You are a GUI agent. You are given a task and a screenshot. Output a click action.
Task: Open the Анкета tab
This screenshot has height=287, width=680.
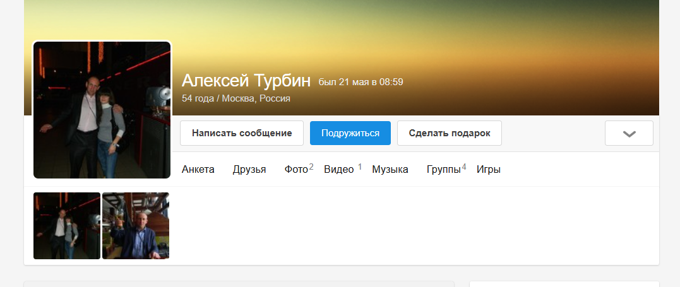coord(198,170)
